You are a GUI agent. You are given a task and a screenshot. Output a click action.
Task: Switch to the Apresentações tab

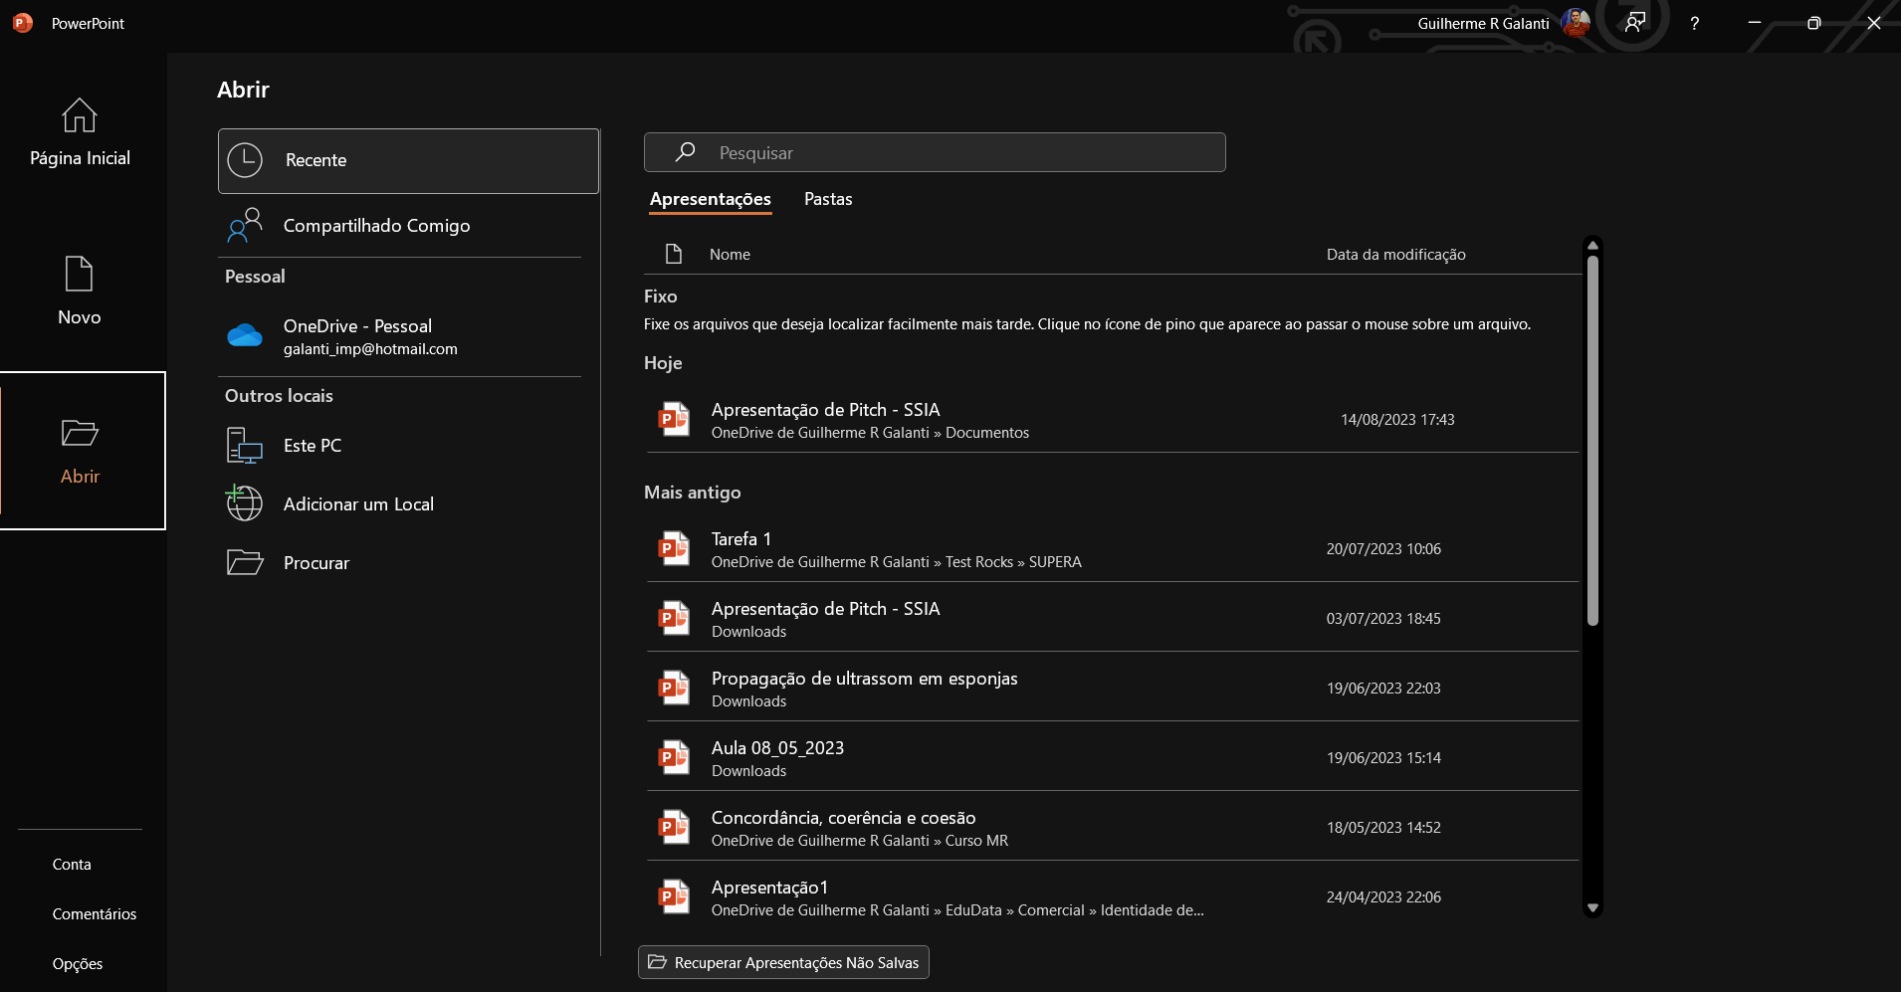pyautogui.click(x=711, y=199)
